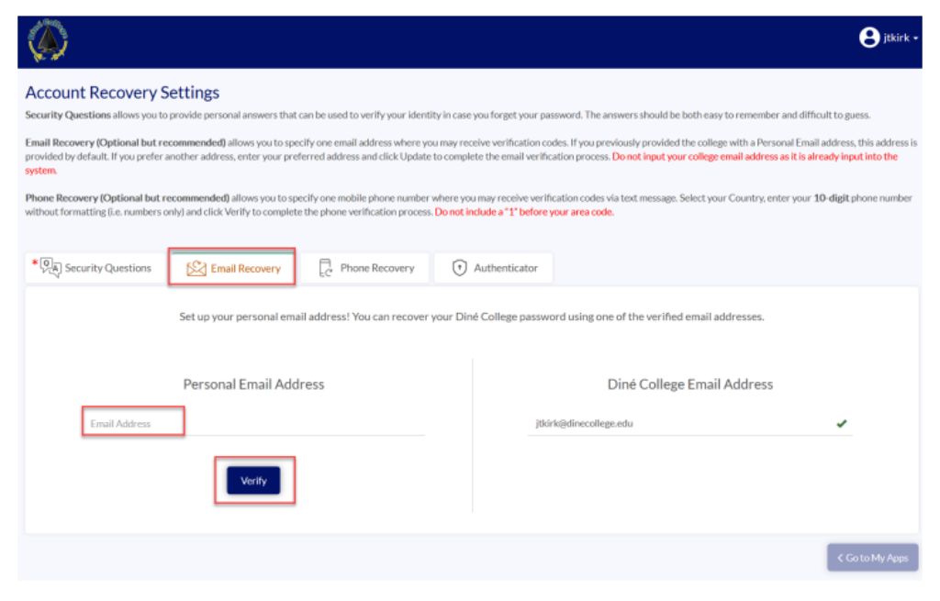
Task: Click the jtkirk username text
Action: 896,38
